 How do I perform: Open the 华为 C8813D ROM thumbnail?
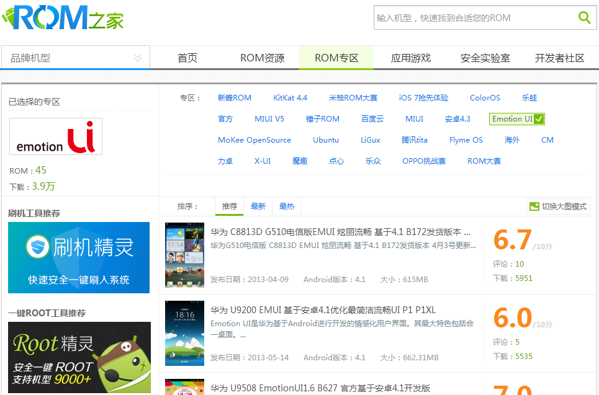click(184, 255)
